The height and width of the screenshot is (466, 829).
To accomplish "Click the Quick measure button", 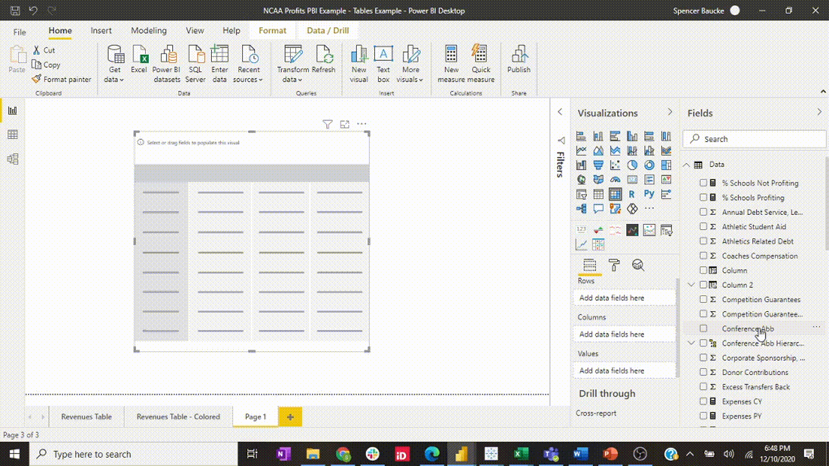I will (481, 63).
